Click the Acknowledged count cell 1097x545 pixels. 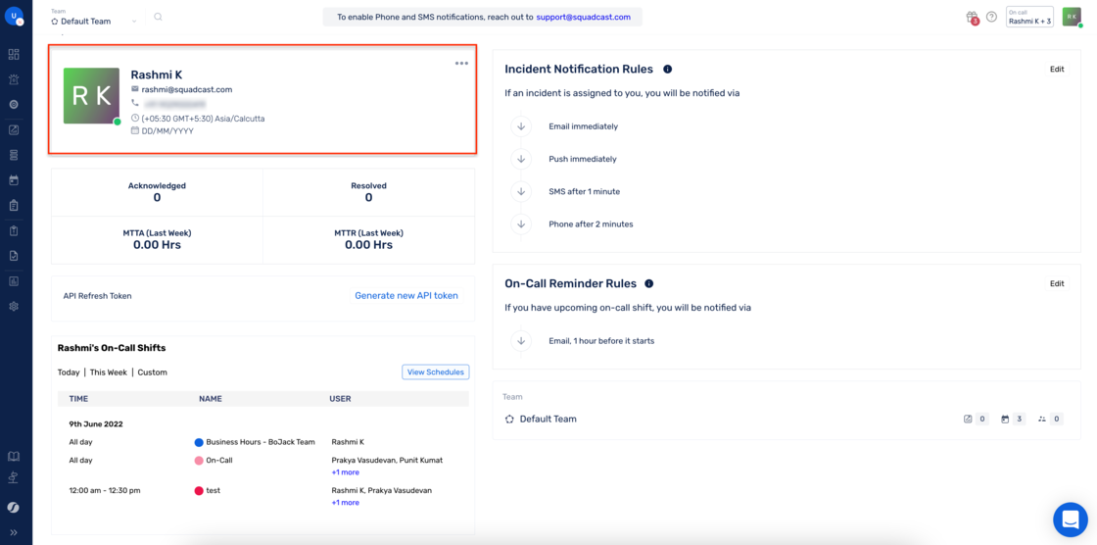tap(157, 192)
